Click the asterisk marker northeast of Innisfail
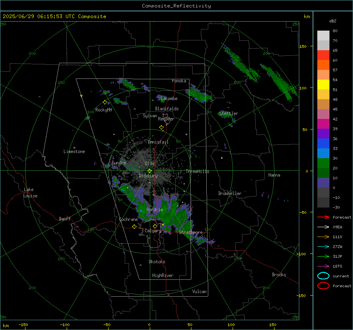Viewport: 353px width, 330px height. click(x=186, y=135)
